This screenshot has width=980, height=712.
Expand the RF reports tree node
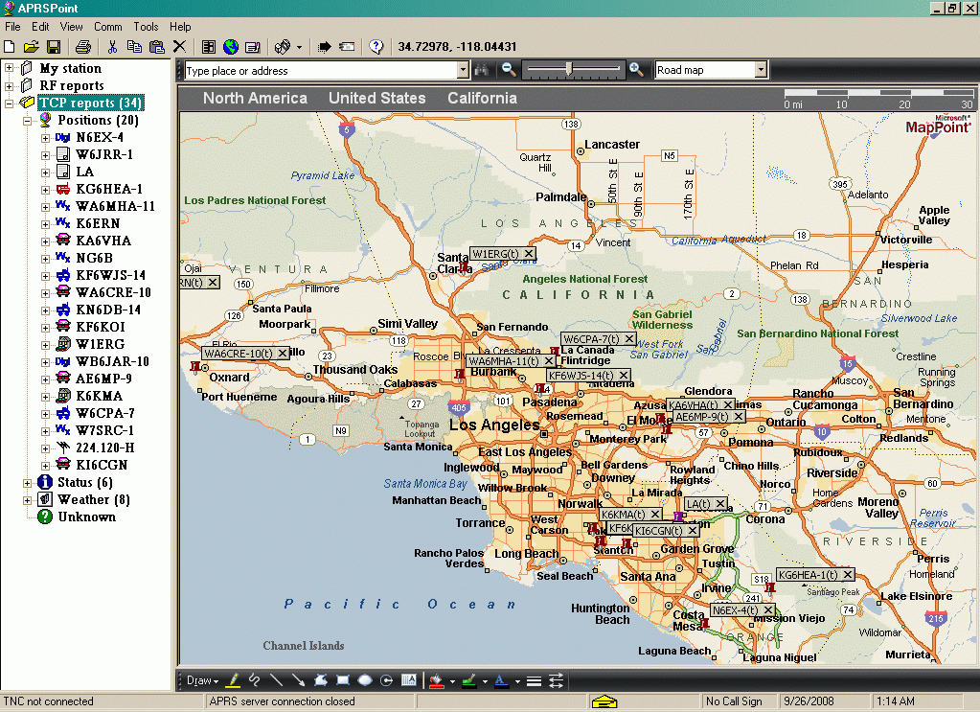point(9,85)
